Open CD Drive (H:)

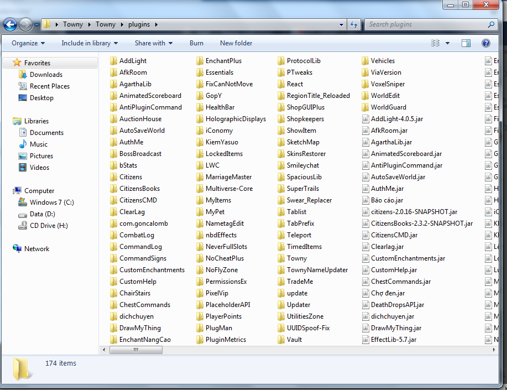[x=49, y=226]
